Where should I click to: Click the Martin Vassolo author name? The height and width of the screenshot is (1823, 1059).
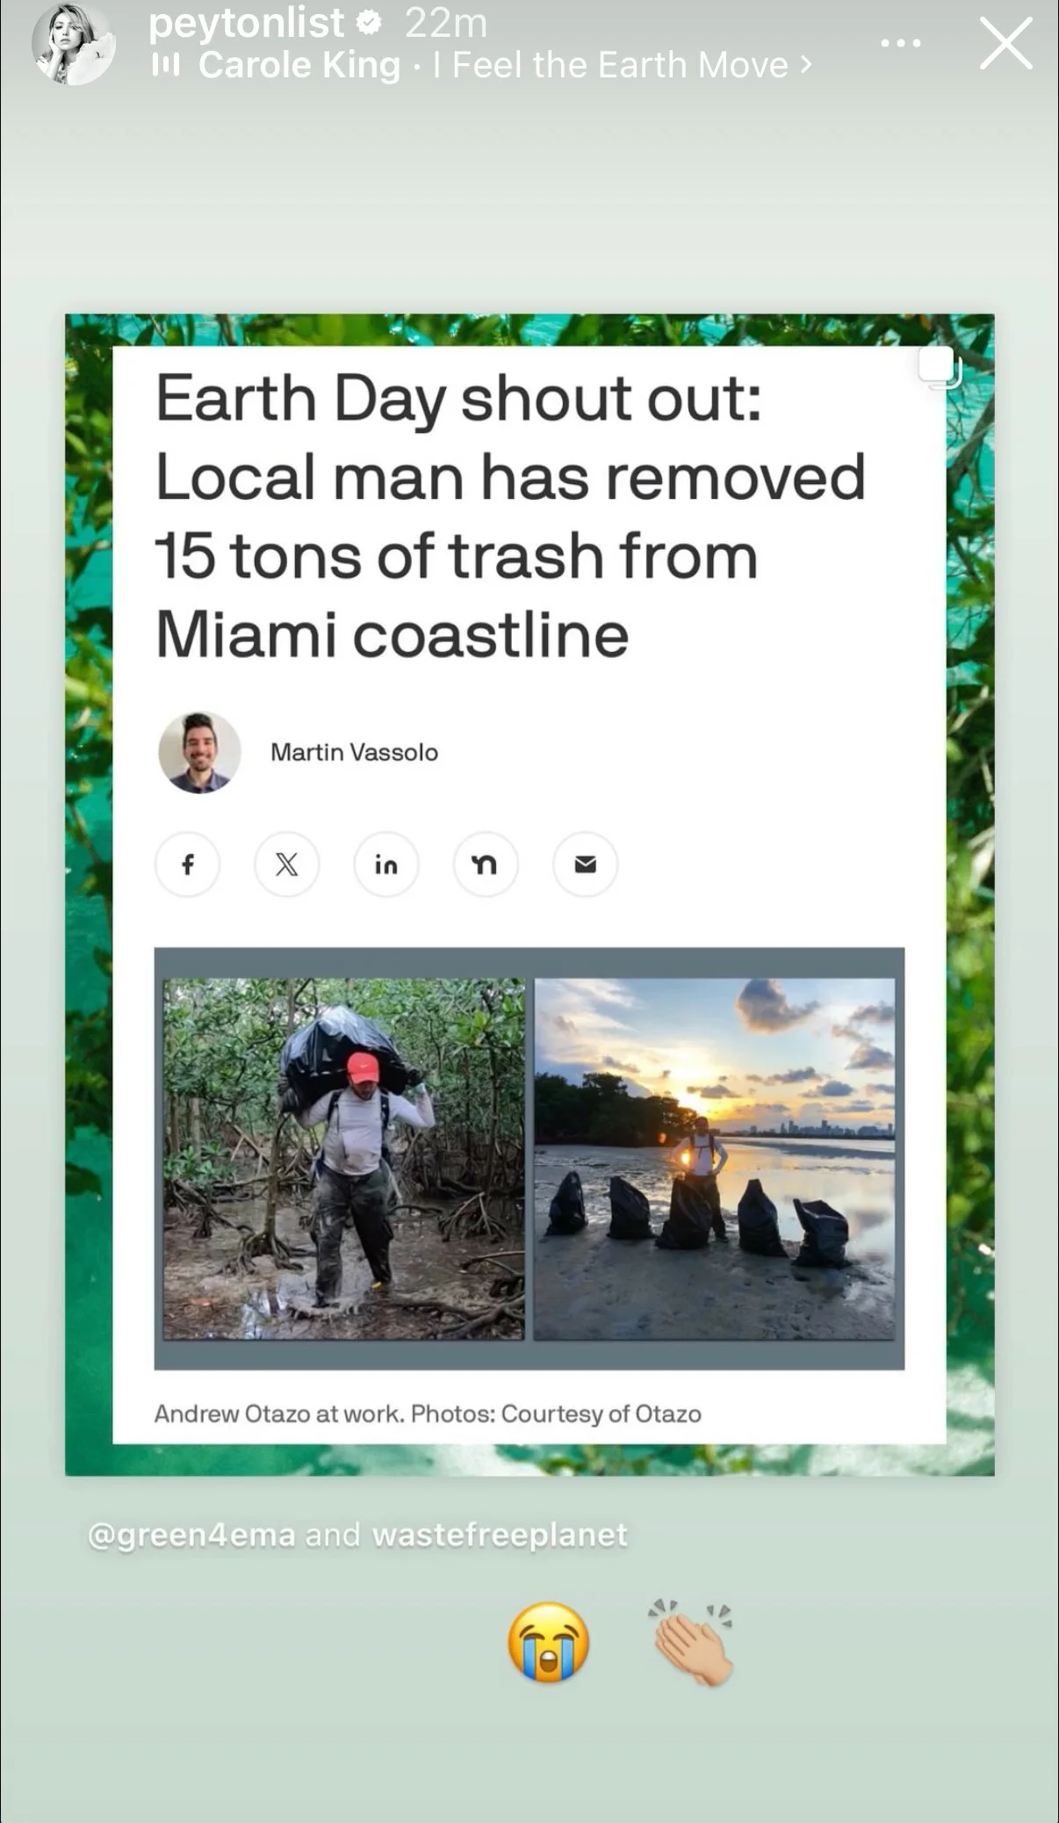354,752
